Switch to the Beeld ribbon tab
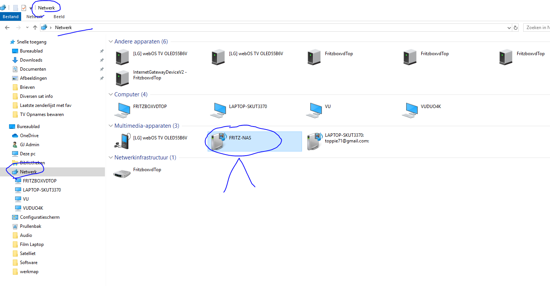550x286 pixels. [59, 17]
